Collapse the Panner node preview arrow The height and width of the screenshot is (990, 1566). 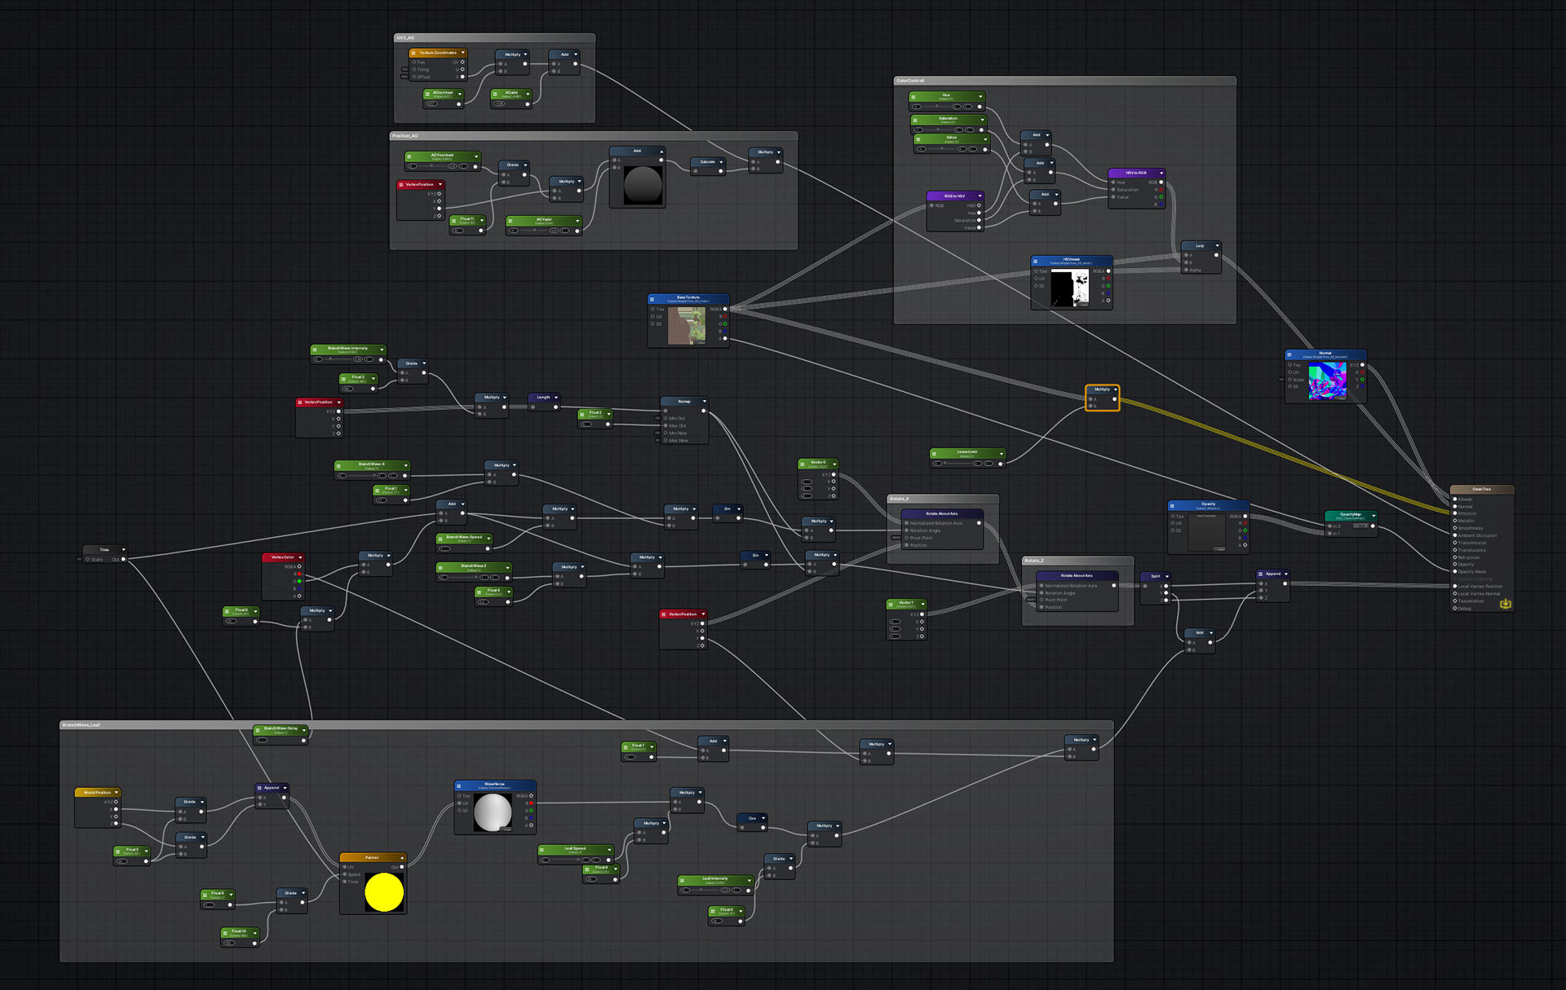tap(402, 857)
